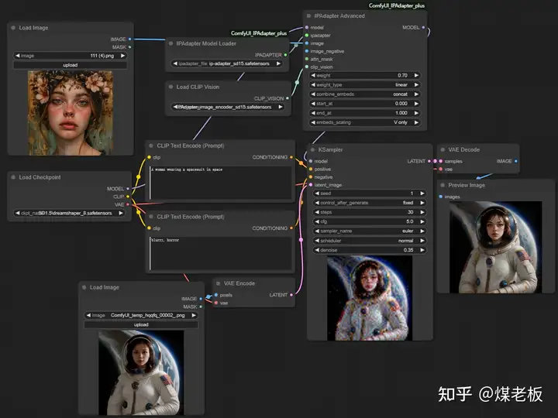Click the LATENT output port on VAE Encode
Image resolution: width=558 pixels, height=418 pixels.
tap(291, 295)
